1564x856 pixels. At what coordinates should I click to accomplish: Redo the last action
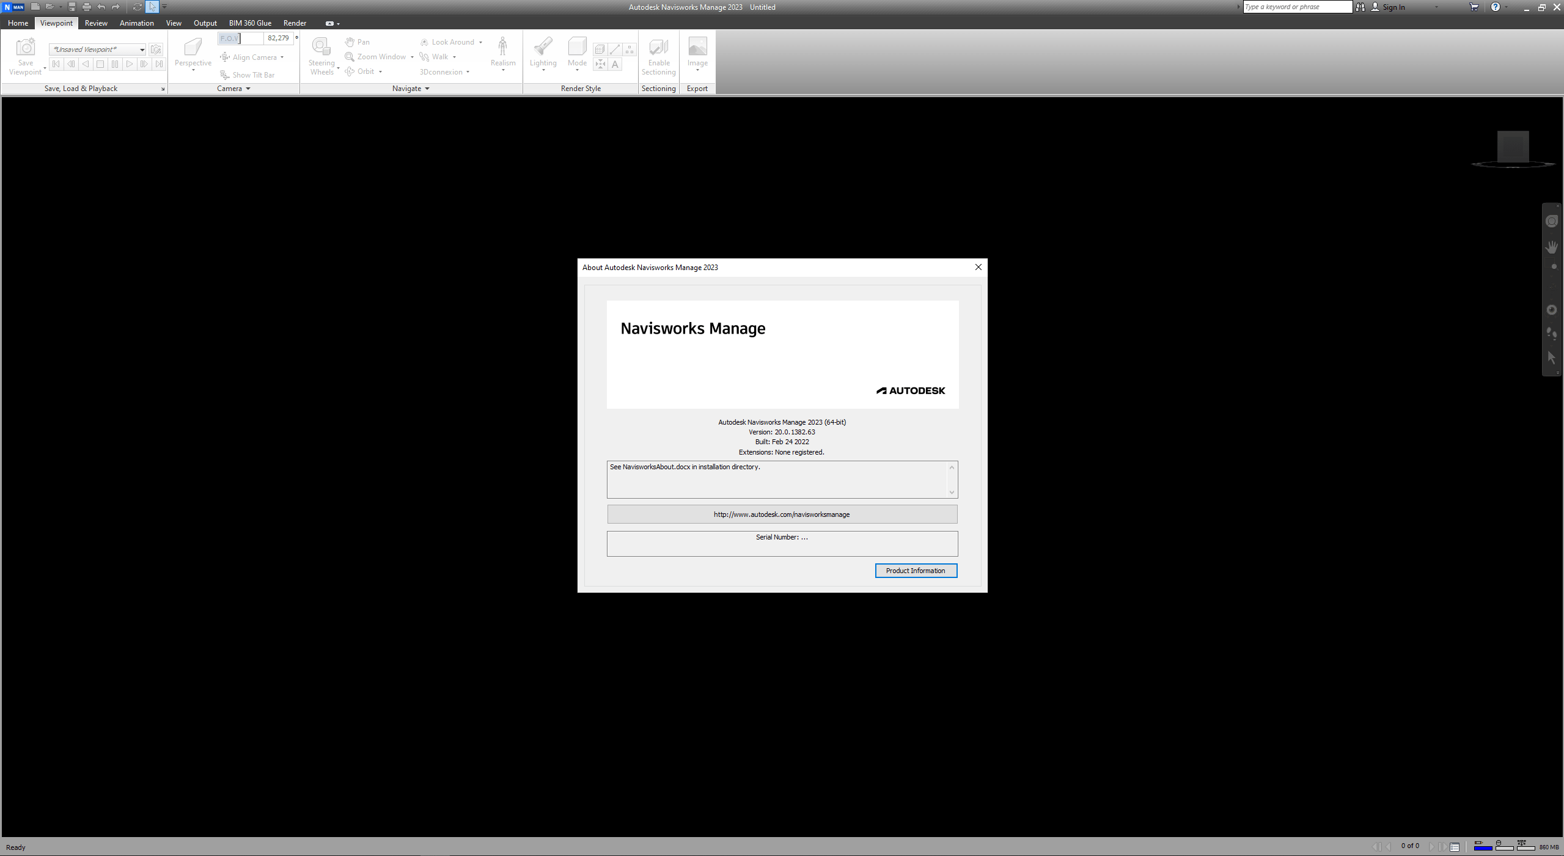(x=116, y=7)
